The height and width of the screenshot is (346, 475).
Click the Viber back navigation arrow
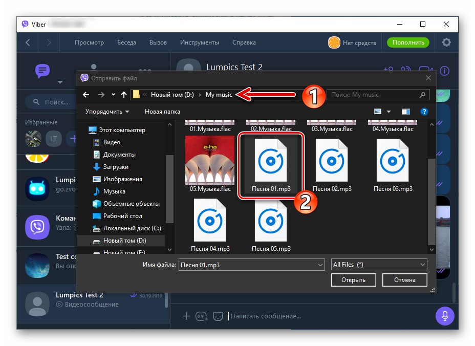coord(28,42)
